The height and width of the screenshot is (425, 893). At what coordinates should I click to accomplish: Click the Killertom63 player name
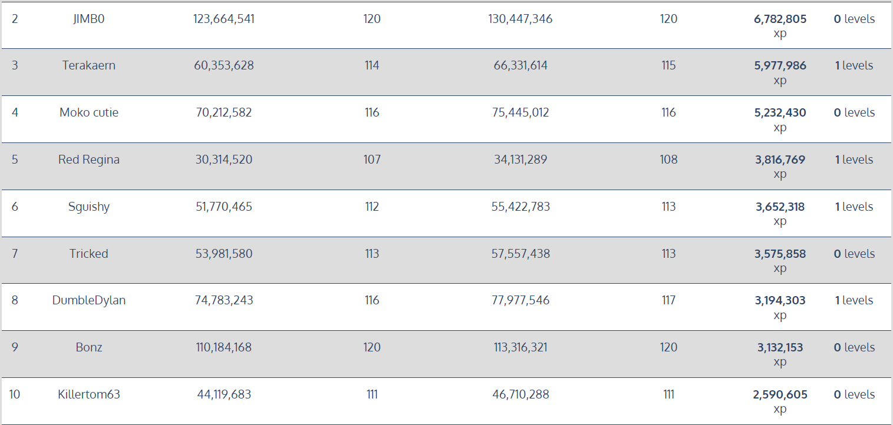[89, 394]
